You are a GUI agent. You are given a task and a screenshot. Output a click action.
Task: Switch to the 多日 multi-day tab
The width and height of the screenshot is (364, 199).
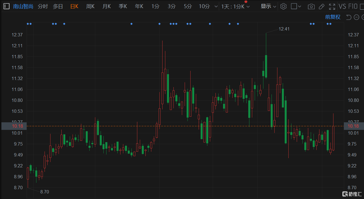(58, 6)
